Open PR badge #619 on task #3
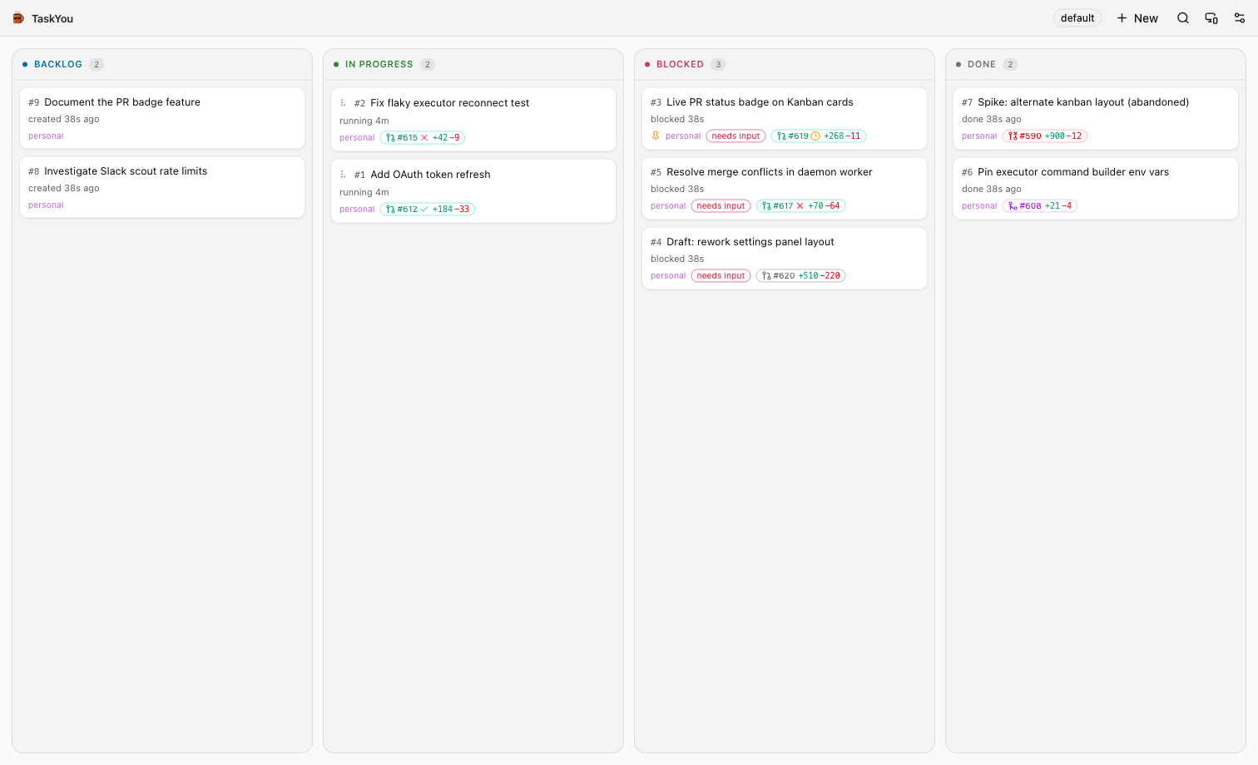Viewport: 1258px width, 765px height. (x=819, y=136)
